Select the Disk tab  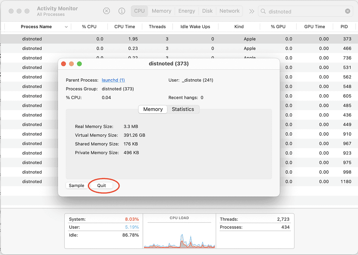[x=207, y=11]
